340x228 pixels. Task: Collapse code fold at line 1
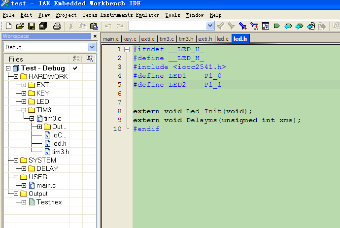[x=127, y=50]
